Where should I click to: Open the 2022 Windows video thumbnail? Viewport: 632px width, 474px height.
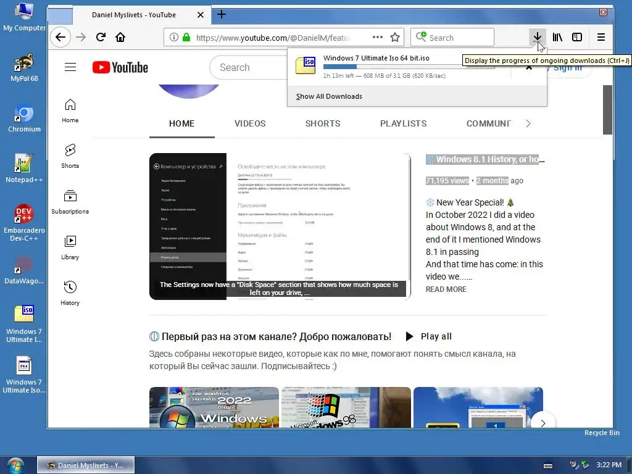(x=214, y=407)
